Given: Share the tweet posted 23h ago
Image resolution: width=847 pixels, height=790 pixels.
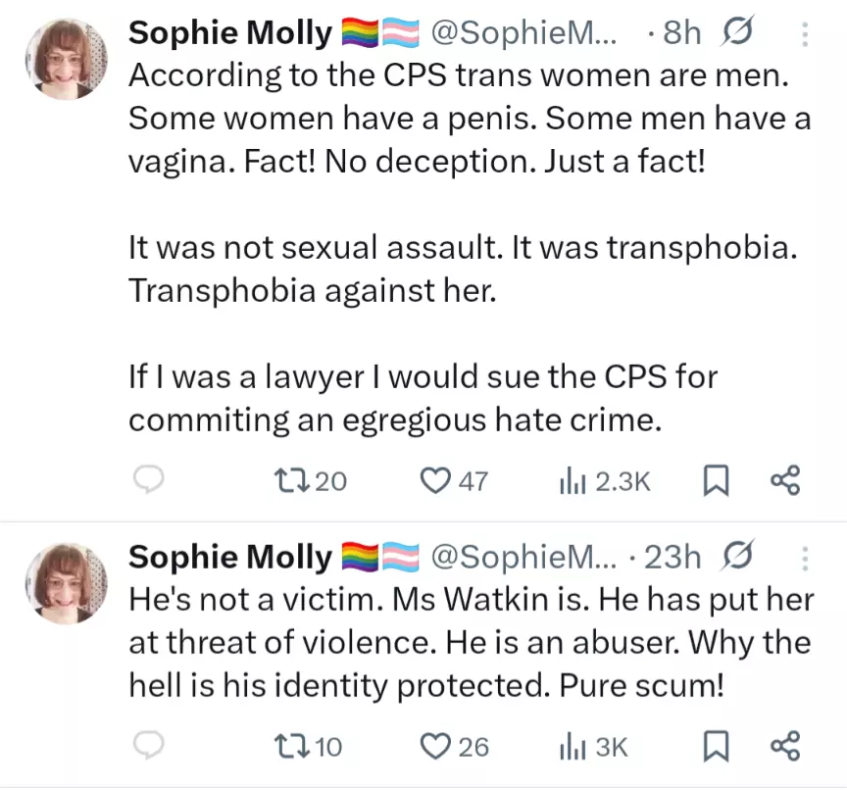Looking at the screenshot, I should (785, 747).
